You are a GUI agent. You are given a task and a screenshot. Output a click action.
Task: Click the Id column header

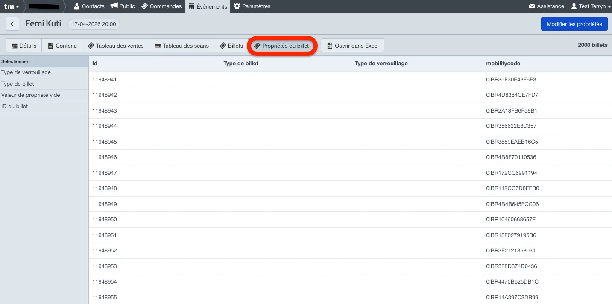[x=95, y=64]
